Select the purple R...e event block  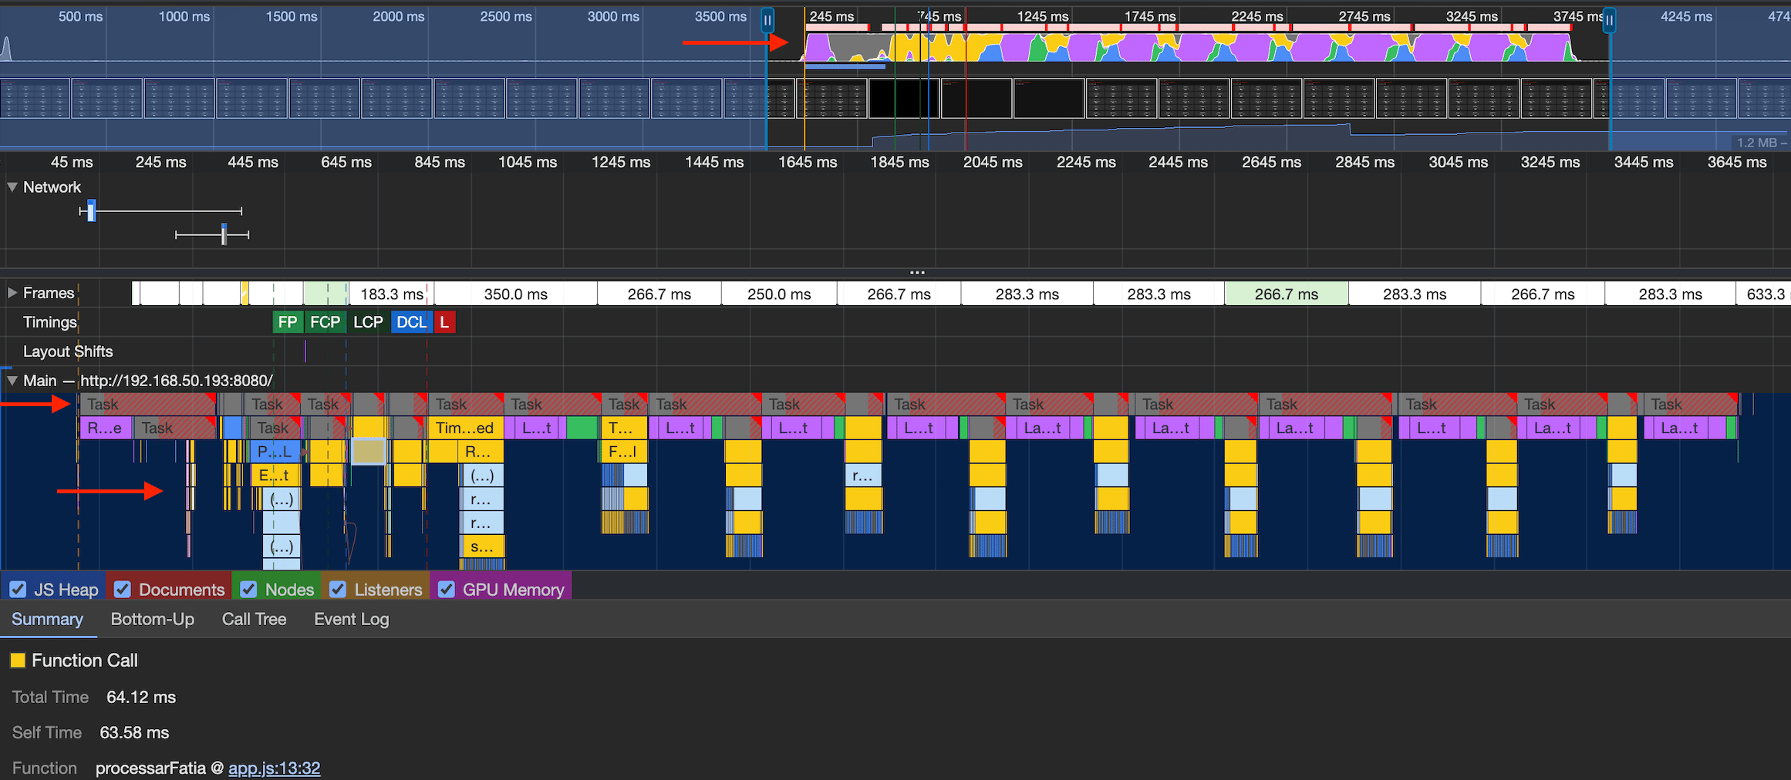[105, 428]
